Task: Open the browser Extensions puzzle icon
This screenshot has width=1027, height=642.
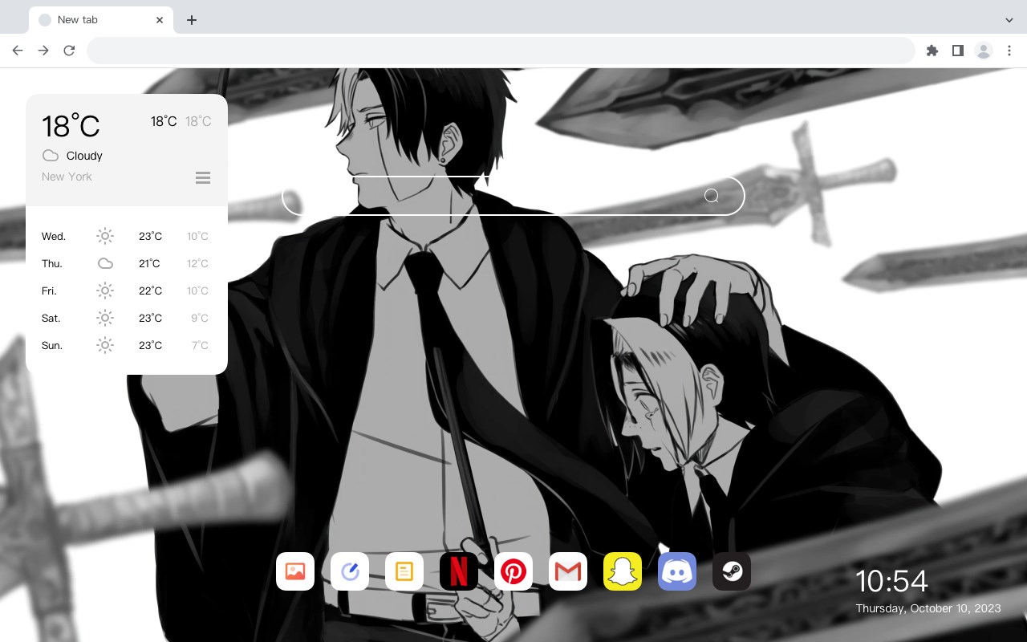Action: (932, 51)
